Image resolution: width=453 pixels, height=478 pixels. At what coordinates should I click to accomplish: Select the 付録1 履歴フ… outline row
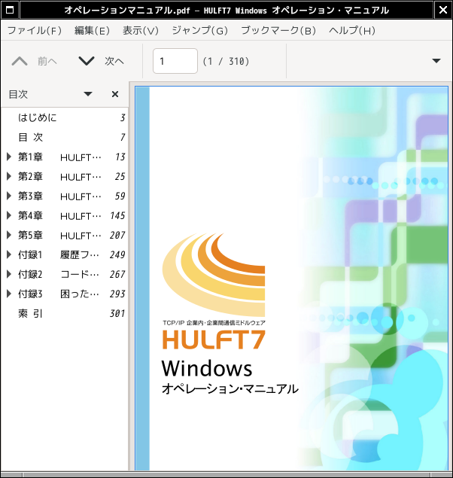65,254
